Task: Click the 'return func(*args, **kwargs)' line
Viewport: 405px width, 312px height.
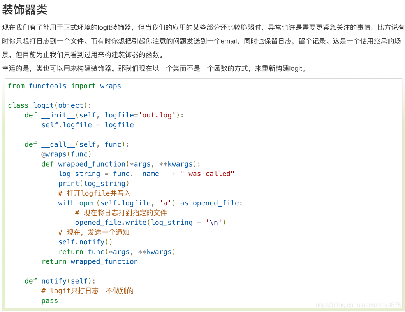Action: [x=117, y=252]
